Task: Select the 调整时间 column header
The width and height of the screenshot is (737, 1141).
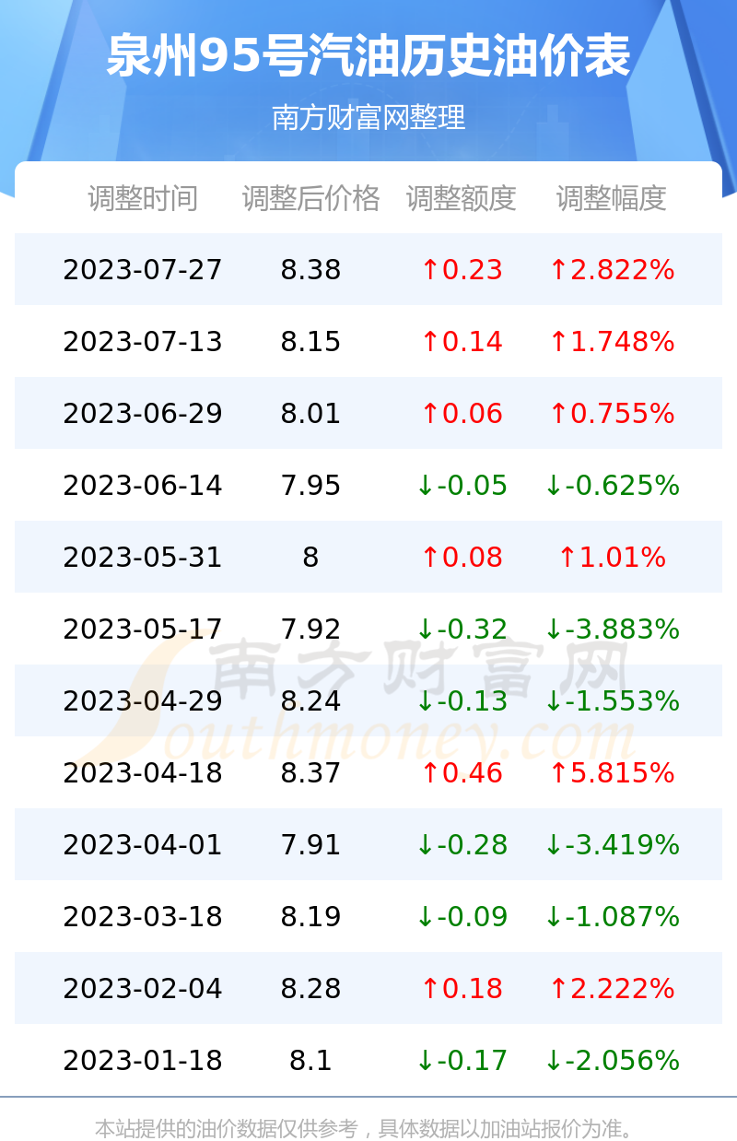Action: tap(143, 198)
